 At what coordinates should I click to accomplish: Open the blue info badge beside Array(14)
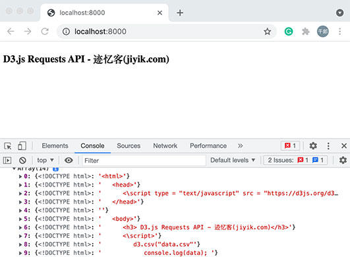pos(55,169)
